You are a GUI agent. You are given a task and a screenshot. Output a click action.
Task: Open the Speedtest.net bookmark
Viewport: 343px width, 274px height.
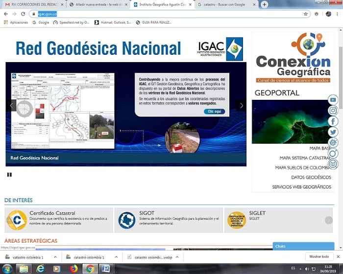point(72,23)
